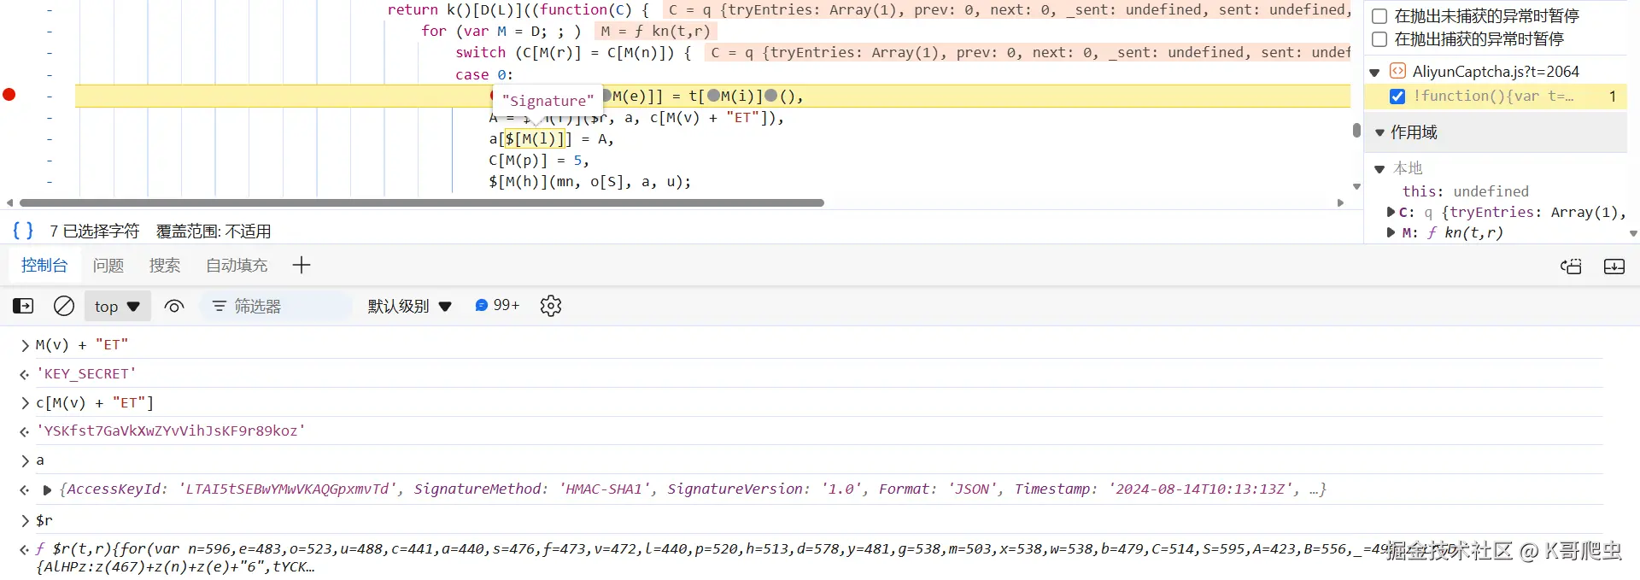Collapse AliyunCaptcha.js breakpoint group arrow

[x=1374, y=73]
